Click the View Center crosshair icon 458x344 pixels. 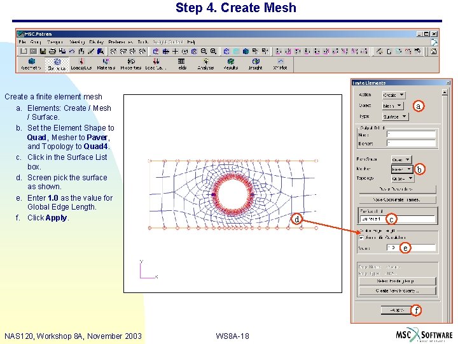(x=175, y=52)
